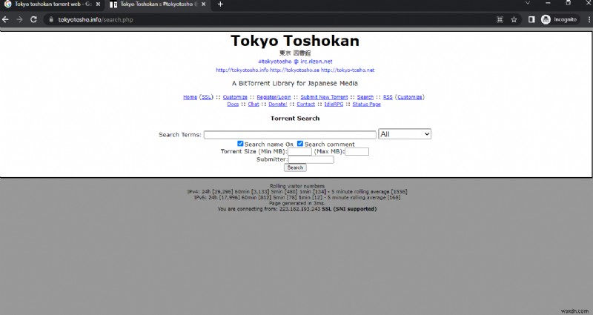
Task: Open the Docs link
Action: (x=233, y=105)
